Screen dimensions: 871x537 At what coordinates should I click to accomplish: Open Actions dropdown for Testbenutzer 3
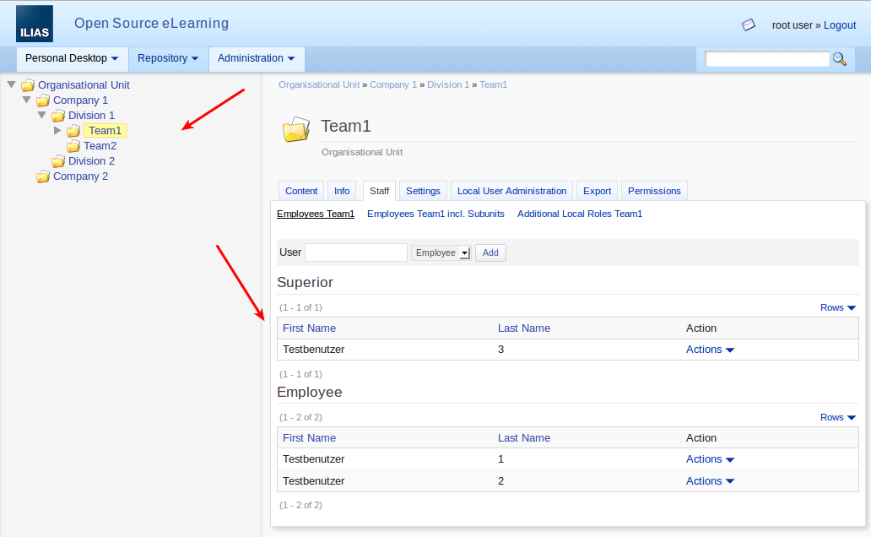coord(710,350)
